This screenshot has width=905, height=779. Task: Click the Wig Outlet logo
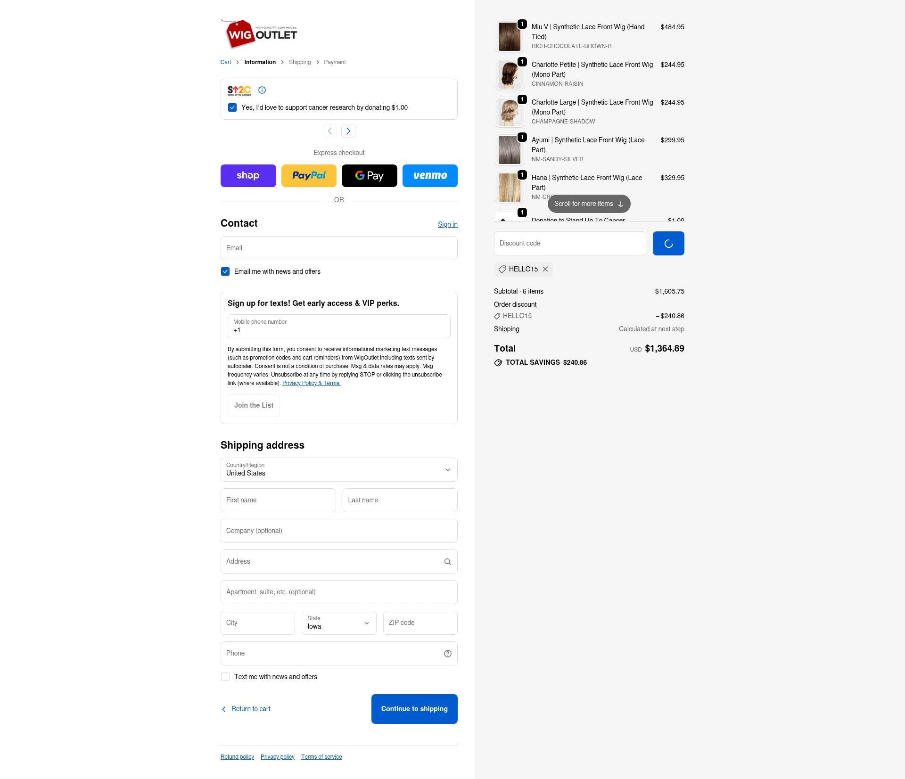(x=259, y=34)
